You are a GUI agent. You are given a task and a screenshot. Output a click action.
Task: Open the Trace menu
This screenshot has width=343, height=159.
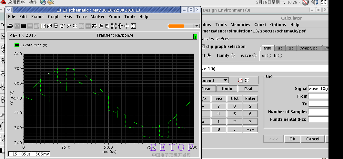[81, 17]
